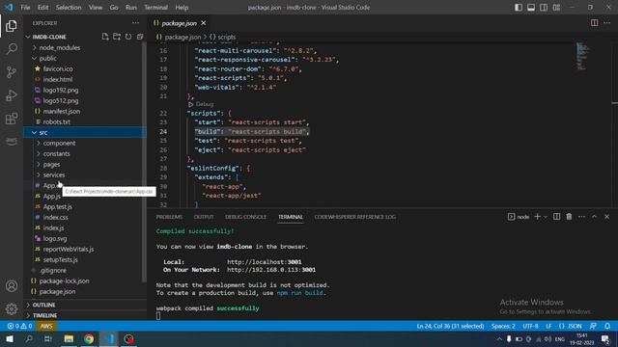Change Spaces: 2 indentation setting

click(x=503, y=326)
